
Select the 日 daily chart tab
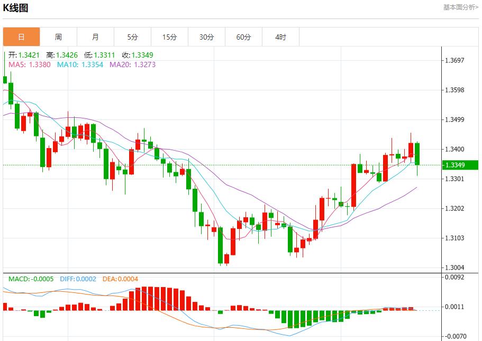(21, 37)
